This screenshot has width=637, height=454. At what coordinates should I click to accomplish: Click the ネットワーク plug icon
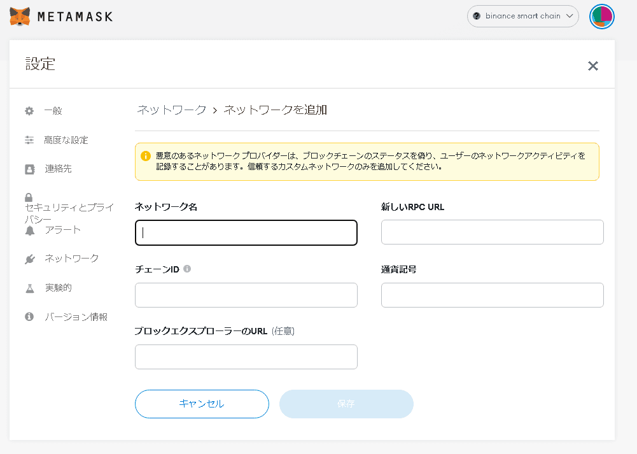29,258
